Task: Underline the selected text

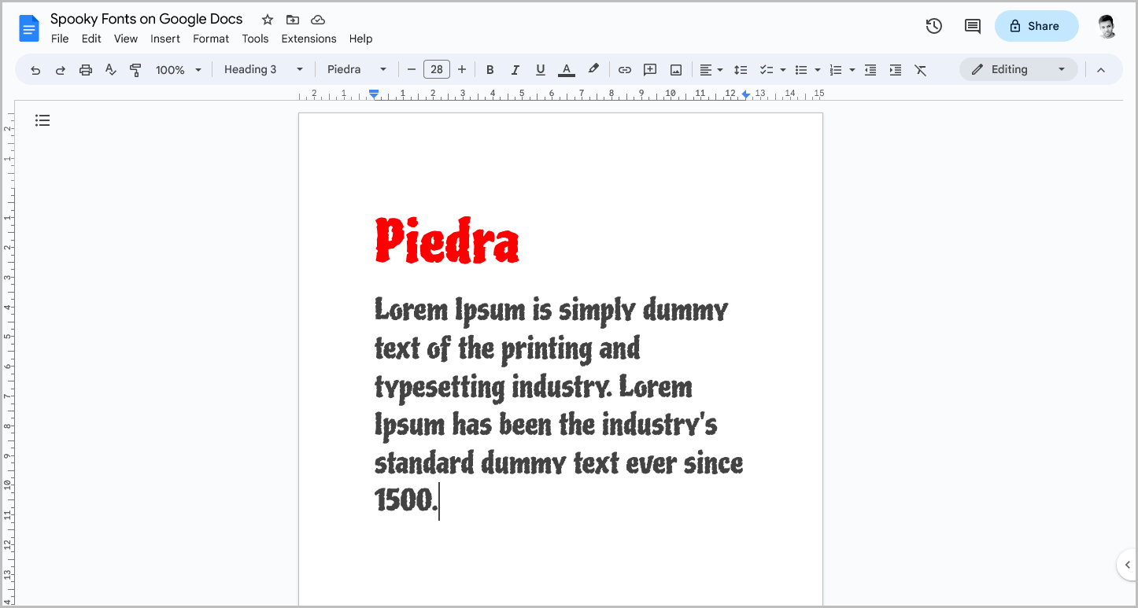Action: [x=540, y=69]
